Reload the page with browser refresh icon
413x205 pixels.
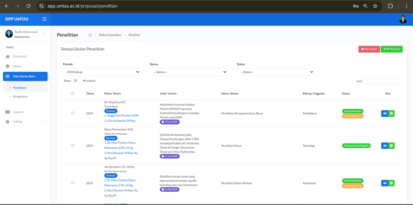[x=28, y=6]
